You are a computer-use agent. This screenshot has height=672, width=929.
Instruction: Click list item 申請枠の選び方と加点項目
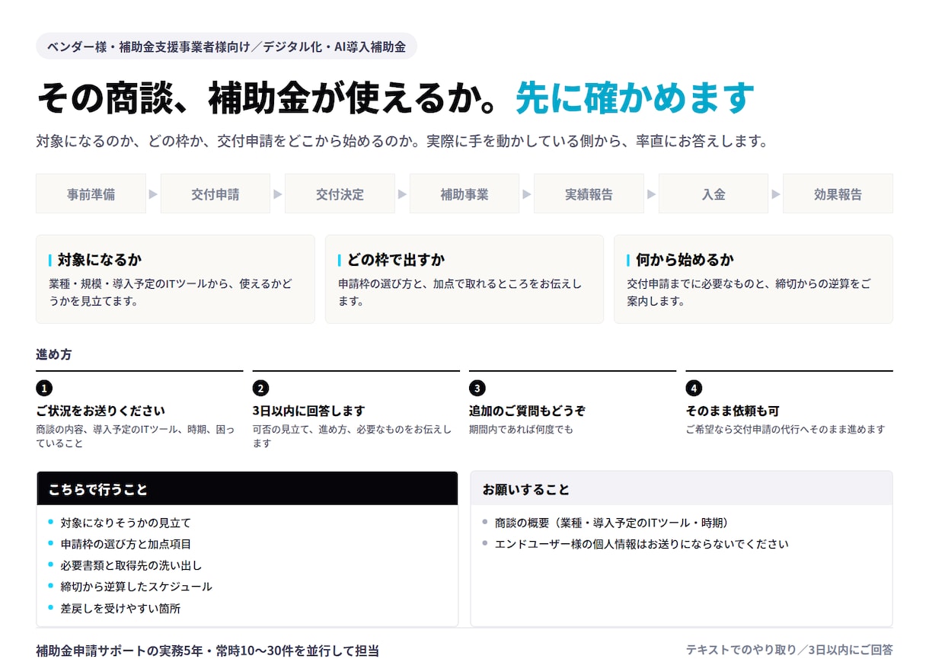click(x=126, y=544)
